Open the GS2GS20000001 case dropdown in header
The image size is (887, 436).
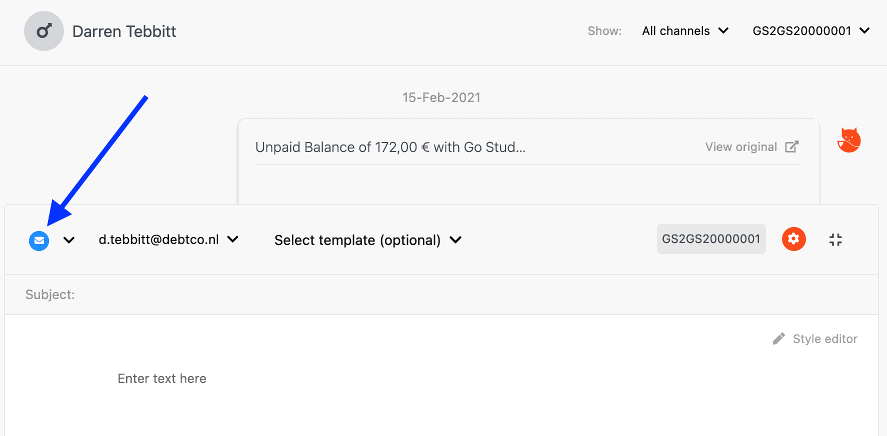[811, 31]
